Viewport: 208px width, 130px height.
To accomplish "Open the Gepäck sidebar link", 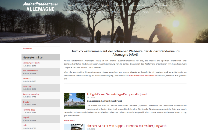I will (x=26, y=118).
